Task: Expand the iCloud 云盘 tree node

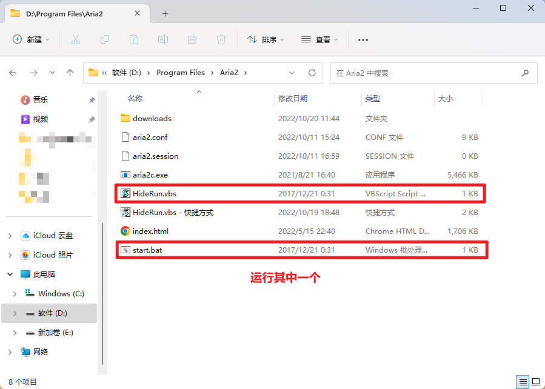Action: coord(10,236)
